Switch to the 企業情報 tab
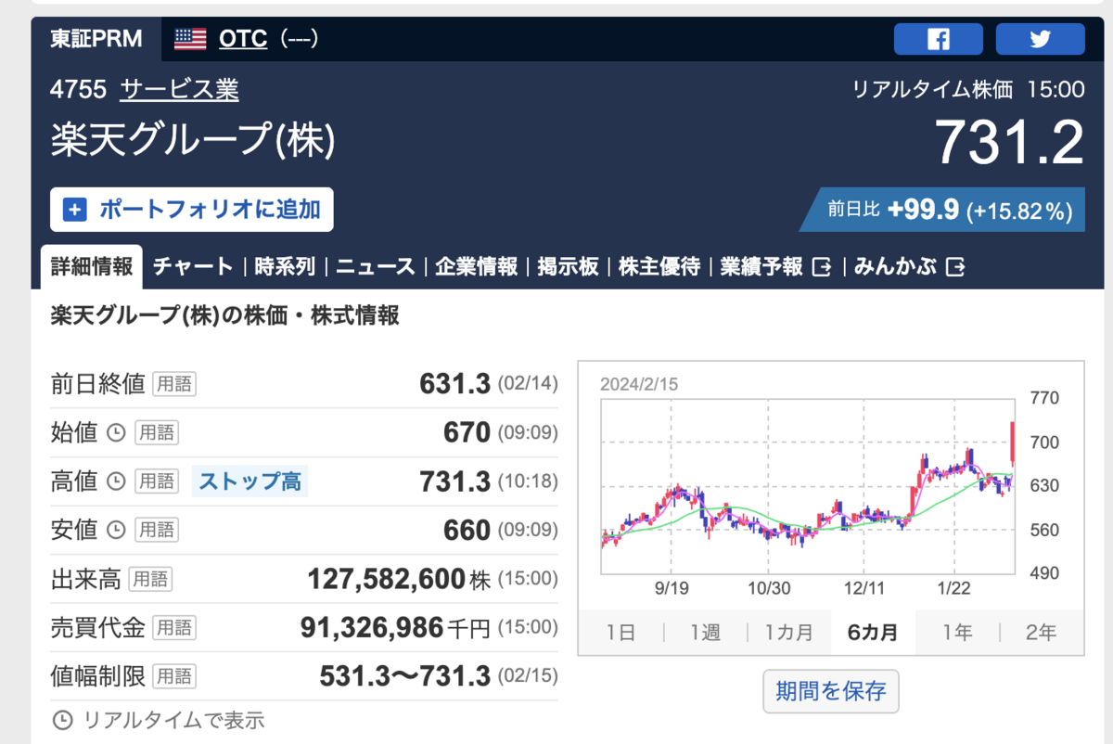1113x744 pixels. pos(477,267)
